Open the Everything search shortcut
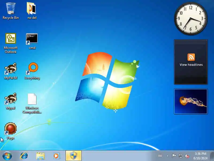 tap(32, 71)
